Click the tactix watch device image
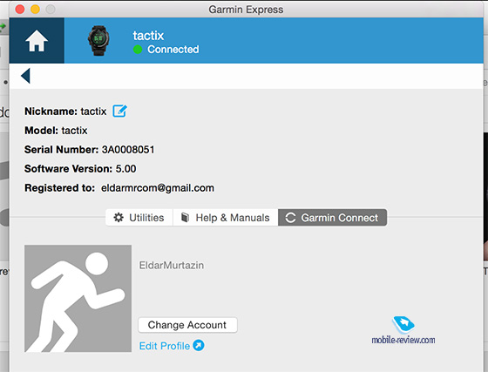Image resolution: width=488 pixels, height=372 pixels. 98,41
